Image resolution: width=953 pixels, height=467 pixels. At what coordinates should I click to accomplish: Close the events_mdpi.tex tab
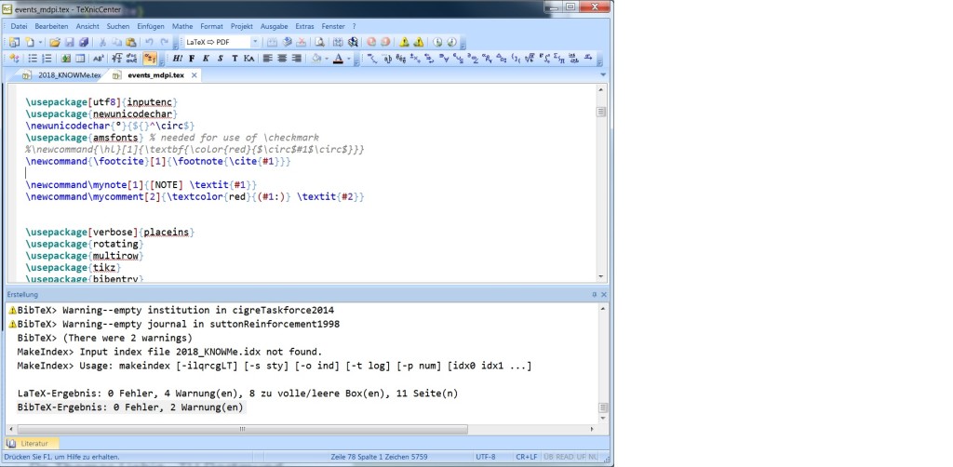[194, 75]
